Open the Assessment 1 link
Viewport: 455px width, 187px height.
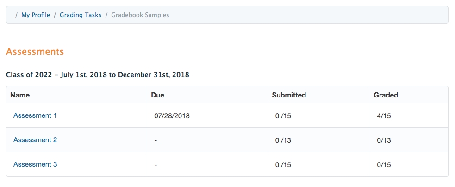(35, 115)
